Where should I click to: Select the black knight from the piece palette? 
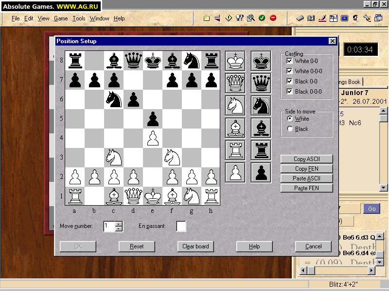261,106
